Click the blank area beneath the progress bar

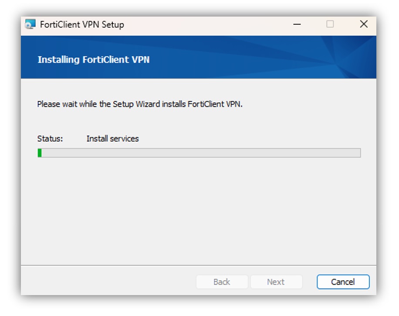pyautogui.click(x=199, y=211)
